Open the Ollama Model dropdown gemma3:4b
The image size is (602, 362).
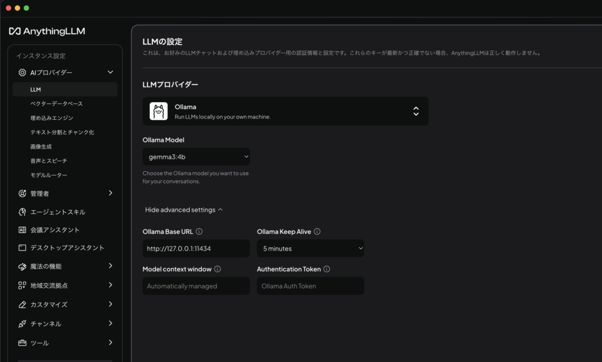pos(196,157)
